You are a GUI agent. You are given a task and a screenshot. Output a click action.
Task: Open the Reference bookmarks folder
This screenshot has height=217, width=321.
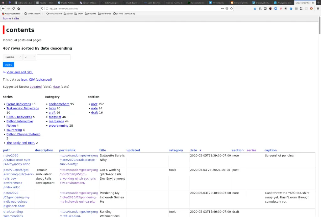coord(105,14)
